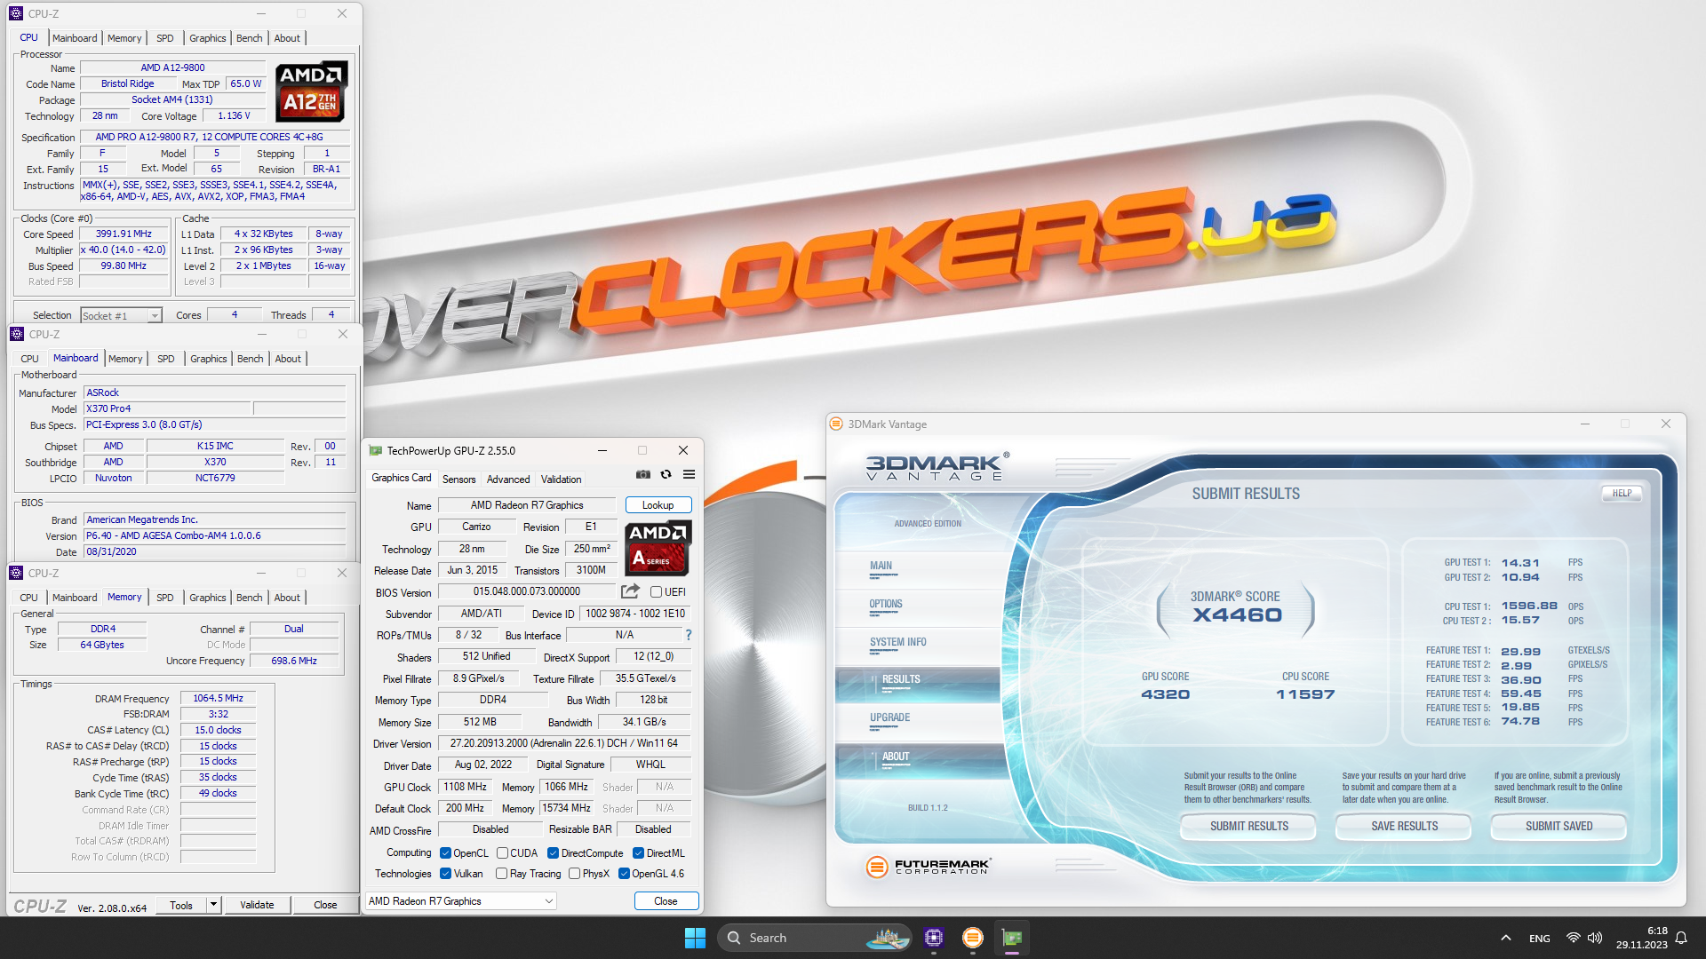Toggle the OpenCL checkbox
This screenshot has height=959, width=1706.
(x=446, y=853)
